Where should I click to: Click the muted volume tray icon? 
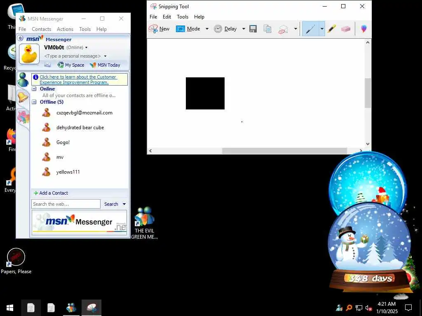[x=368, y=308]
